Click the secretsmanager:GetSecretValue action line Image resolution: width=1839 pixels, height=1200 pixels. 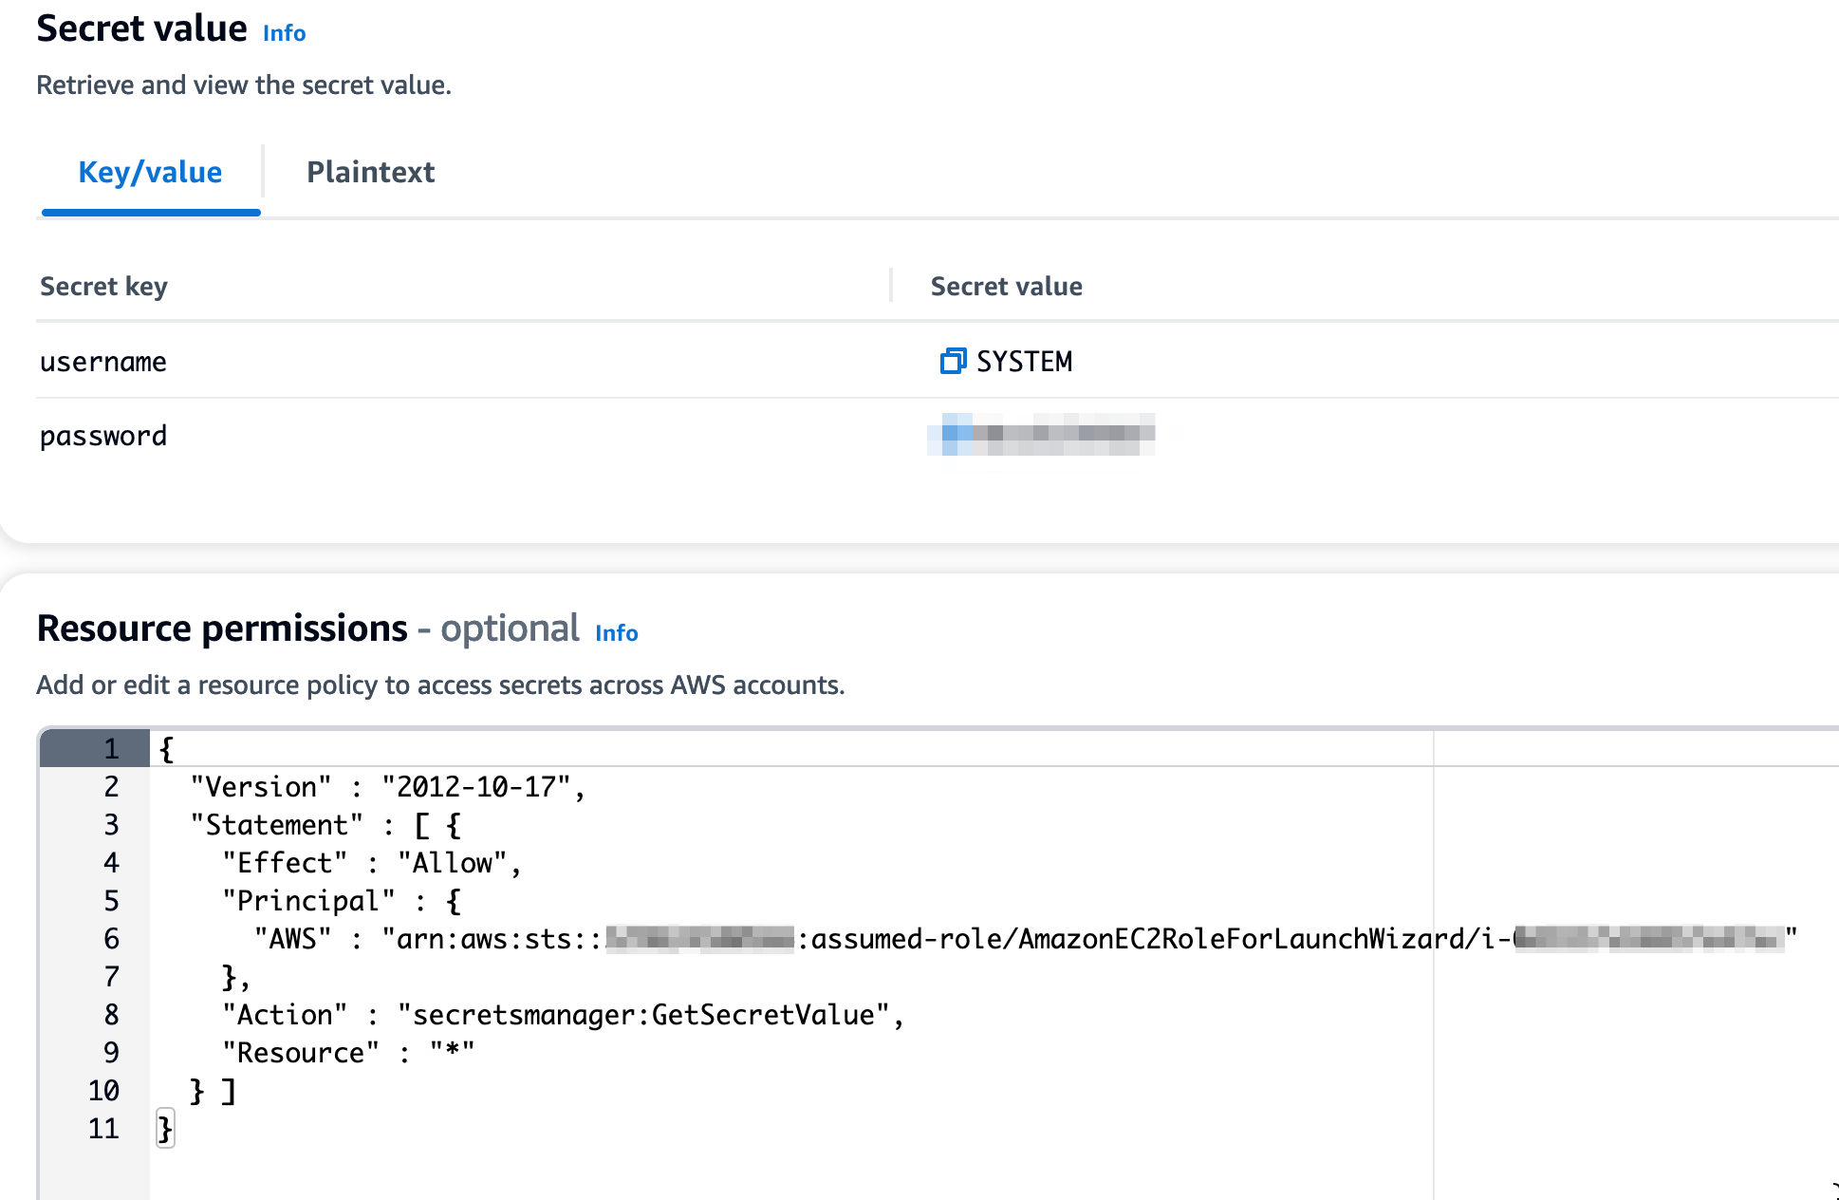click(x=562, y=1015)
